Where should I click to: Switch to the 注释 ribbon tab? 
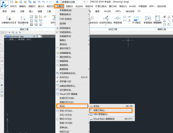tap(22, 11)
